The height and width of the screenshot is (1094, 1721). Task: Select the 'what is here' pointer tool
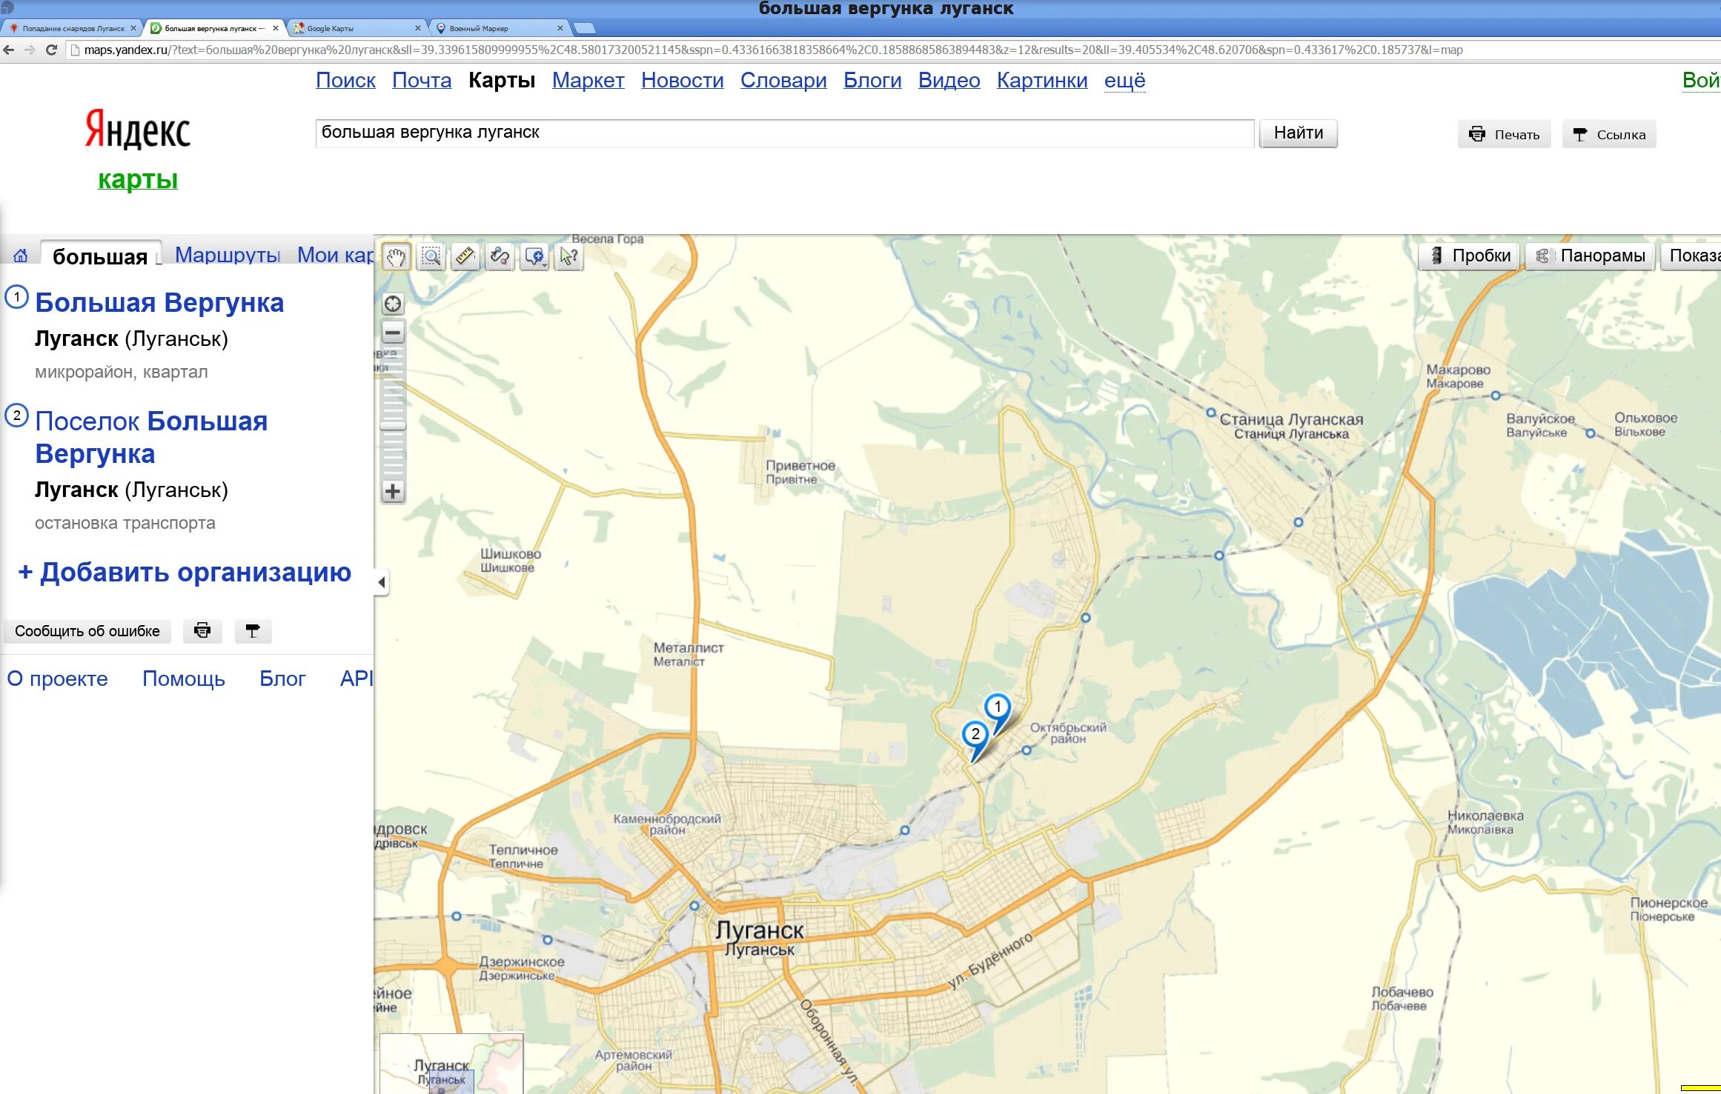(568, 257)
